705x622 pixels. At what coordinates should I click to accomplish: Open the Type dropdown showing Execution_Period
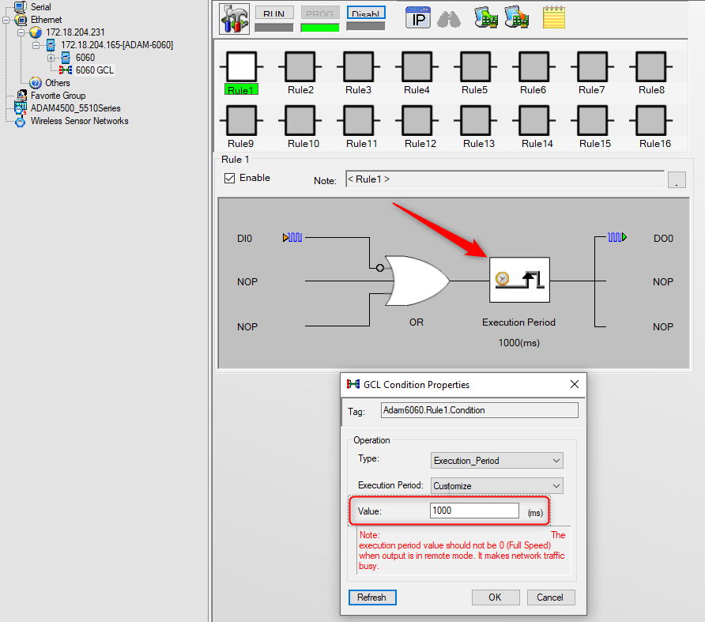point(497,461)
